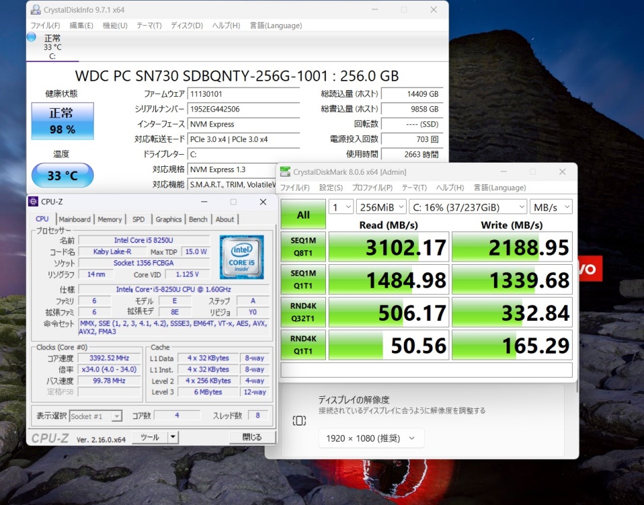The height and width of the screenshot is (505, 644).
Task: Click the CPU-Z title bar icon
Action: tap(33, 201)
